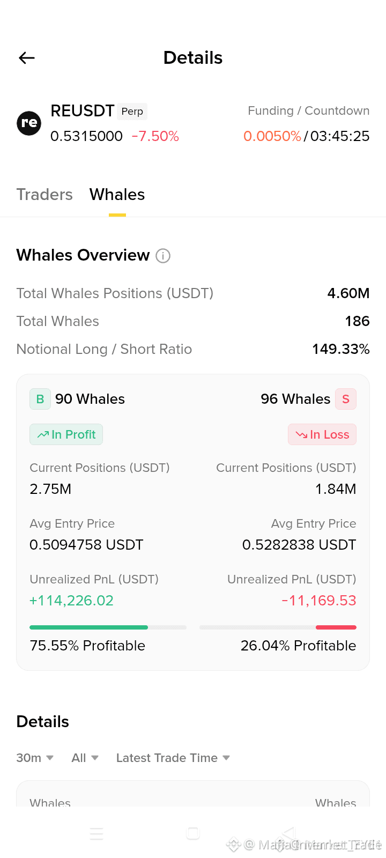Tap the In Loss downtrend icon
This screenshot has height=858, width=386.
click(301, 434)
